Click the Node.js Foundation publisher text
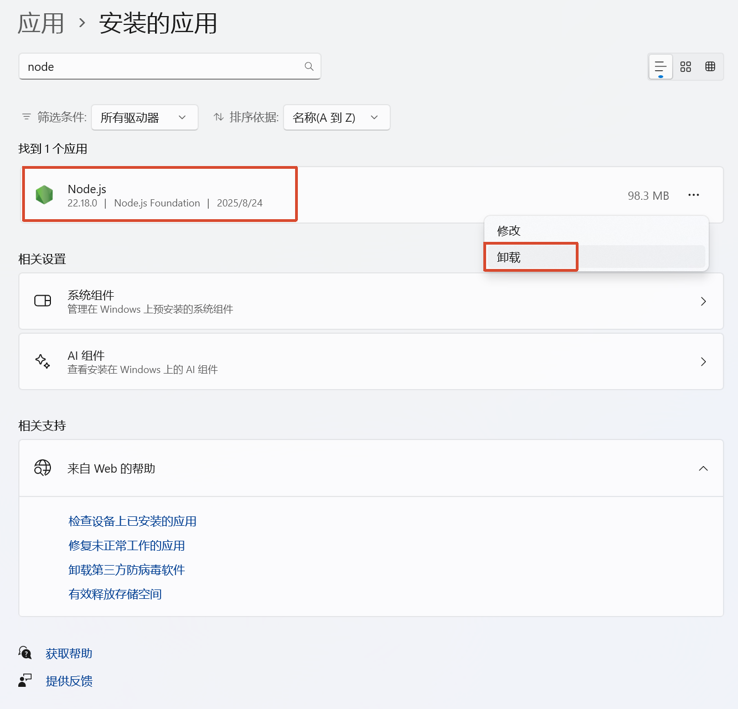Screen dimensions: 738x709 [x=157, y=203]
